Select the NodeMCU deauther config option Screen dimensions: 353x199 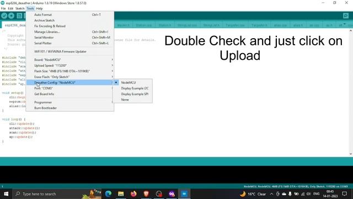[x=132, y=82]
